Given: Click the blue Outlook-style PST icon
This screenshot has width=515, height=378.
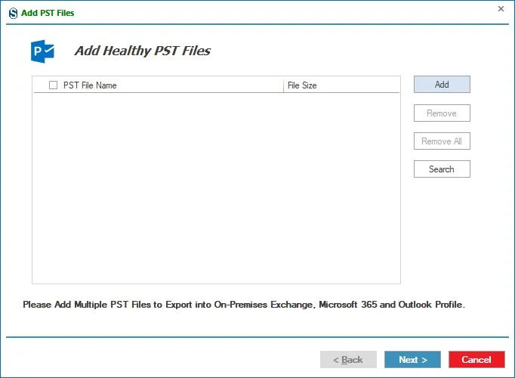Looking at the screenshot, I should (42, 51).
